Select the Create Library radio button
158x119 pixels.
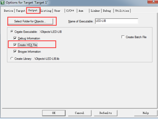point(12,58)
